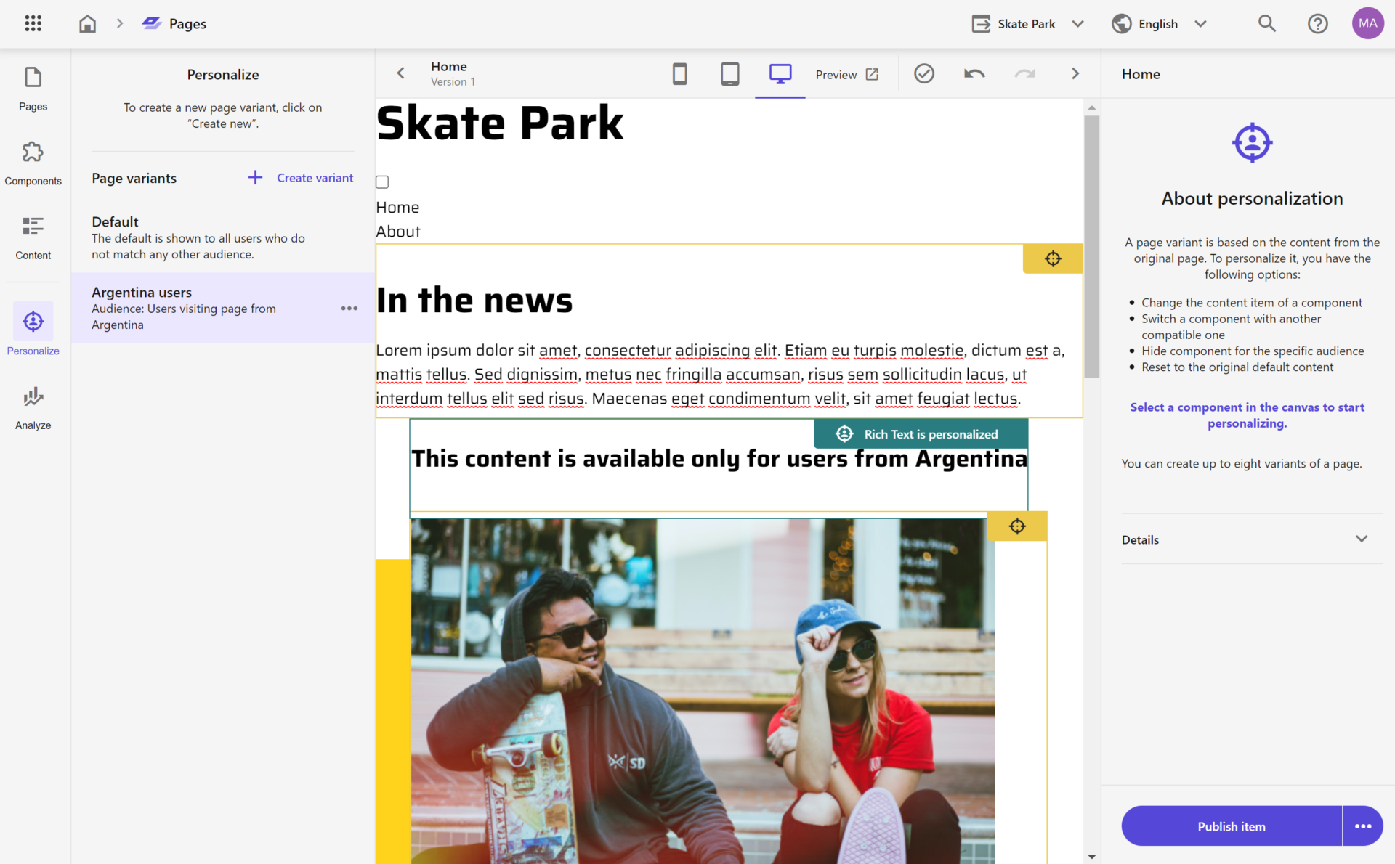Open the app launcher grid icon

pyautogui.click(x=33, y=23)
